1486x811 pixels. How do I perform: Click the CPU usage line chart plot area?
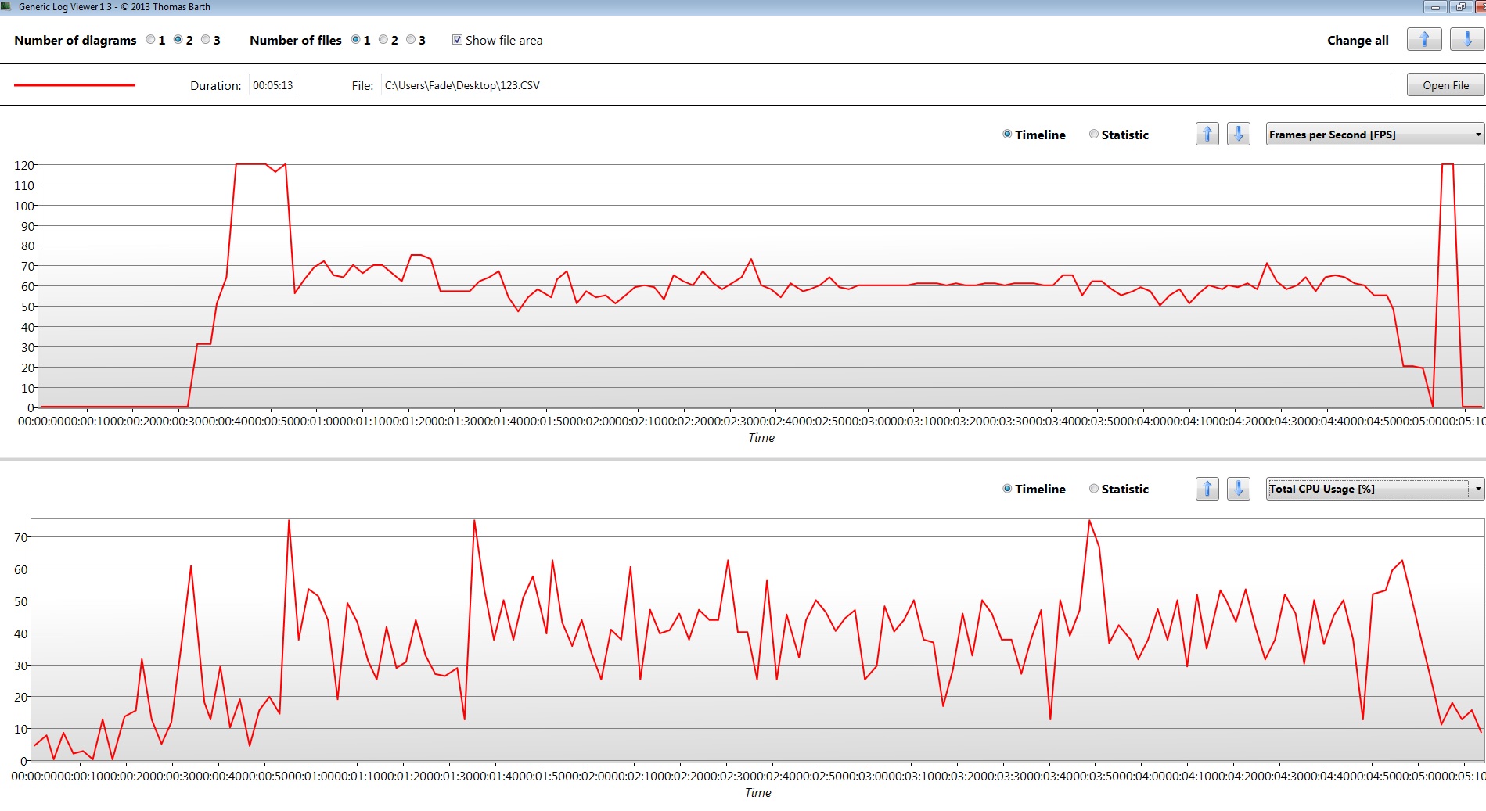[x=757, y=640]
